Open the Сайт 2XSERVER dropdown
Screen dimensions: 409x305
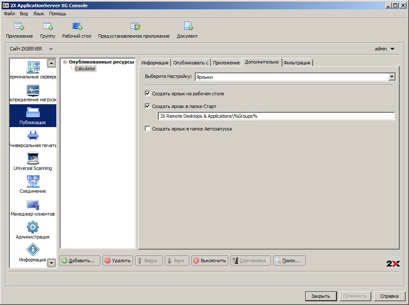pyautogui.click(x=51, y=49)
